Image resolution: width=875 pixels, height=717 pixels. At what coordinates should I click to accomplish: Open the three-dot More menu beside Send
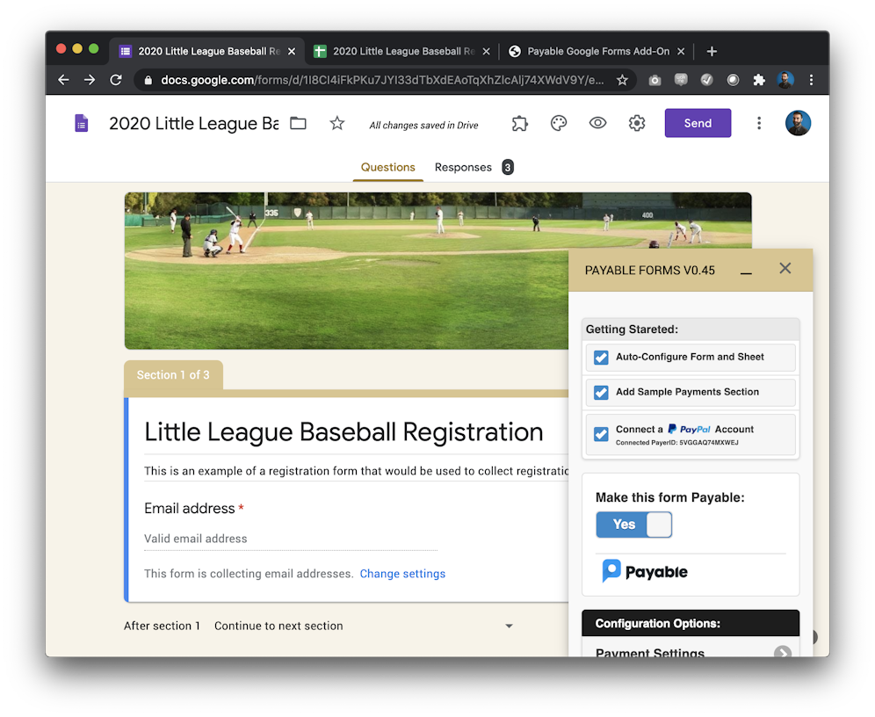[759, 124]
